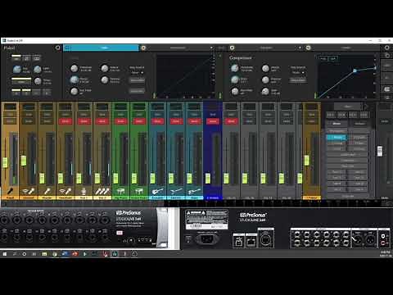Click the blue threshold point on the compressor graph
Screen dimensions: 393x295
coord(355,70)
